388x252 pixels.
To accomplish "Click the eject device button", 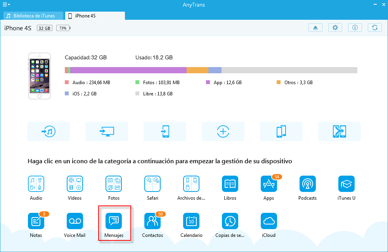I will (x=315, y=28).
